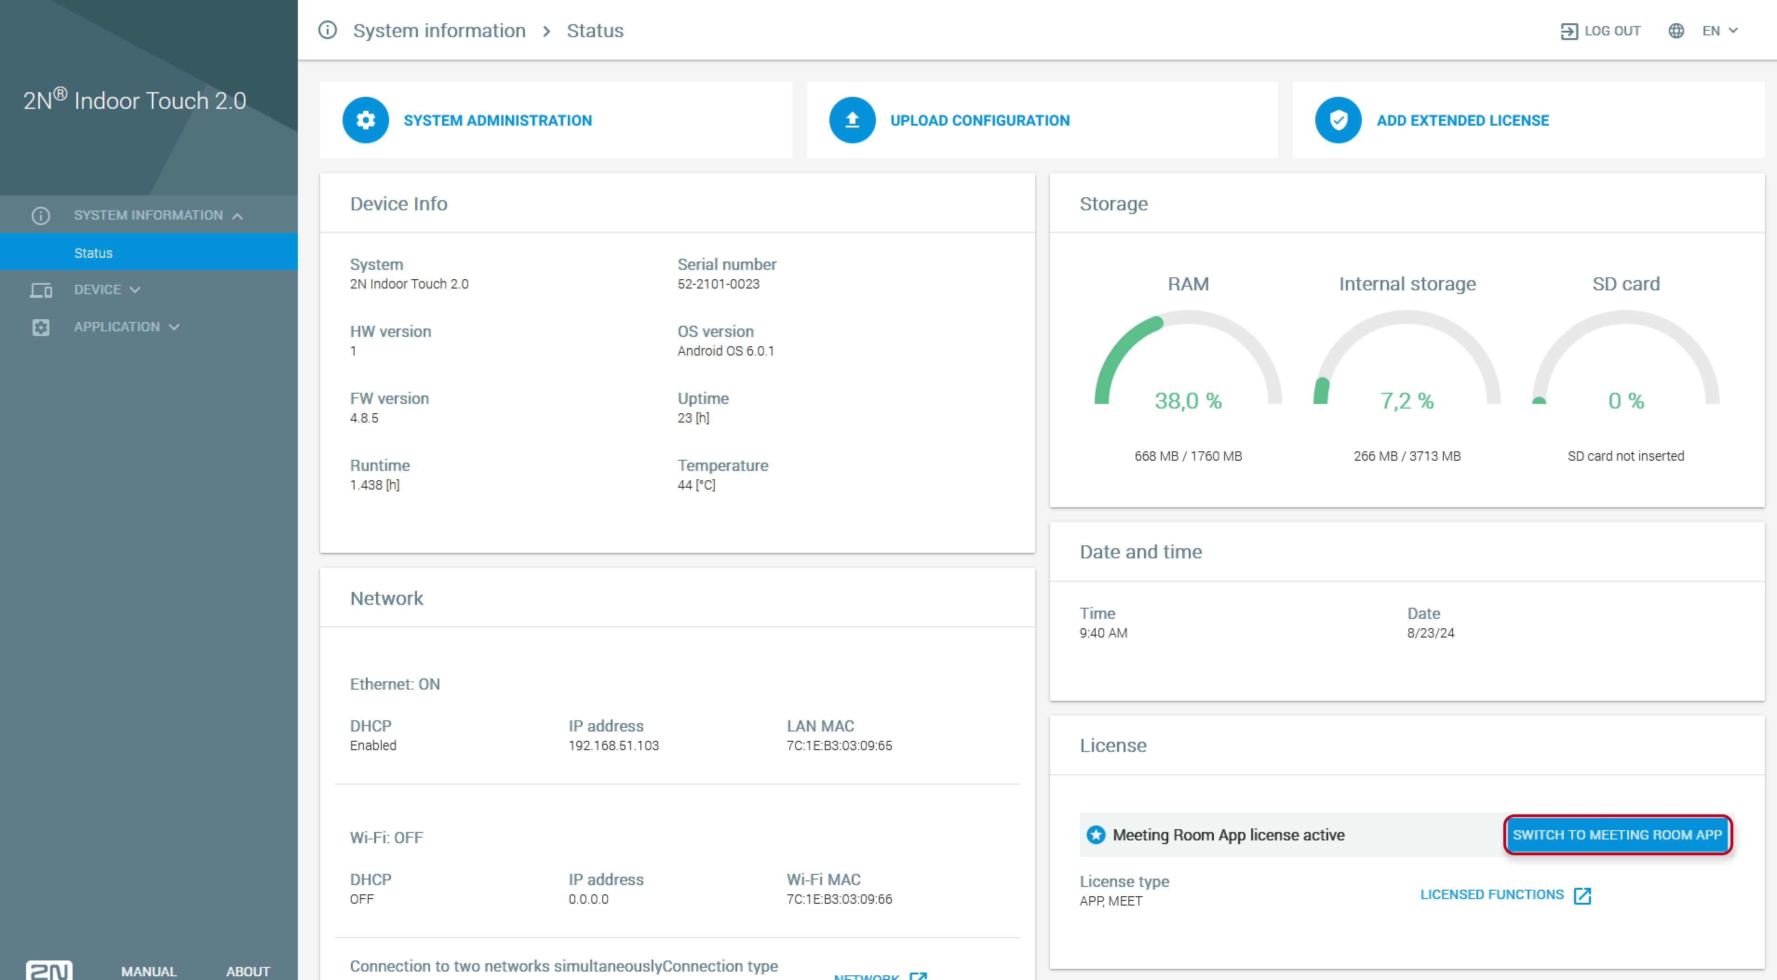Click the System information breadcrumb

[439, 30]
